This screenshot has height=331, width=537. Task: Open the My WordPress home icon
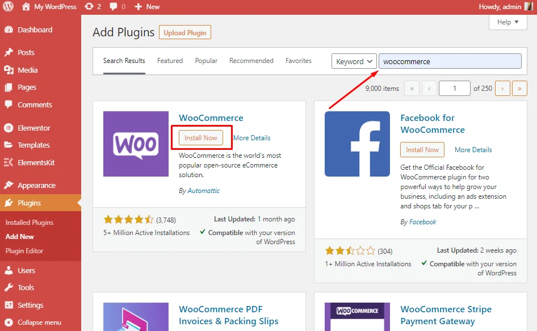click(26, 6)
